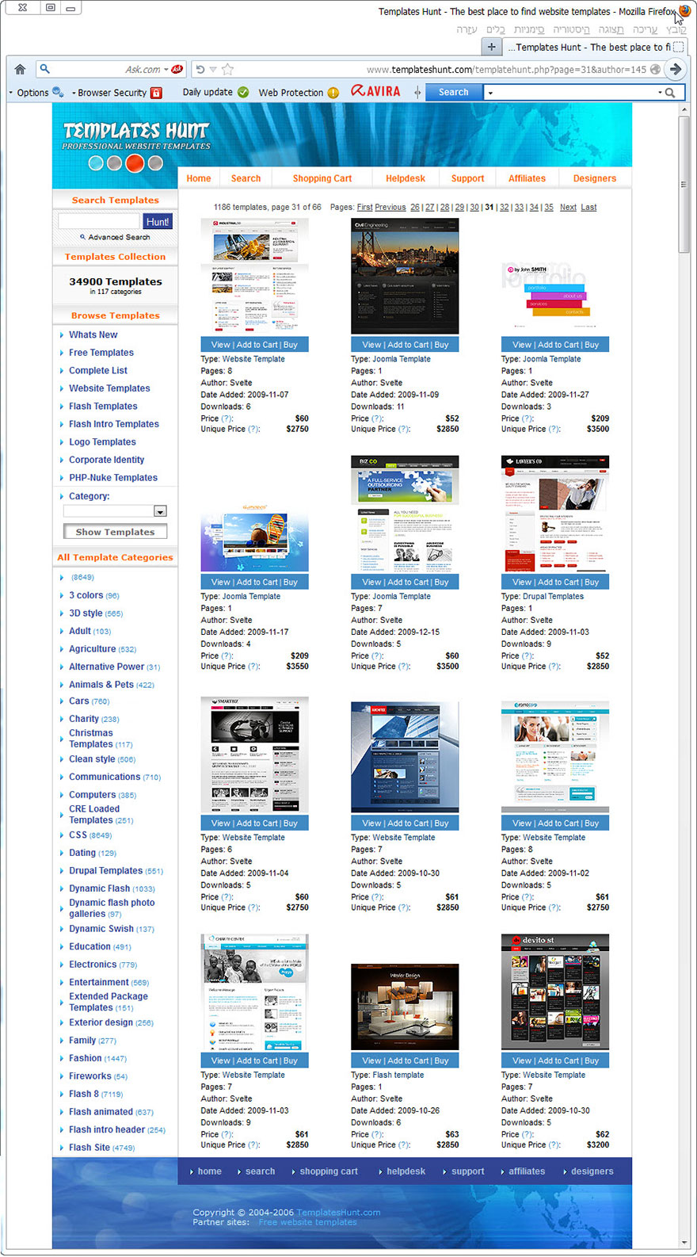697x1257 pixels.
Task: Open the Advanced Search link
Action: (x=119, y=237)
